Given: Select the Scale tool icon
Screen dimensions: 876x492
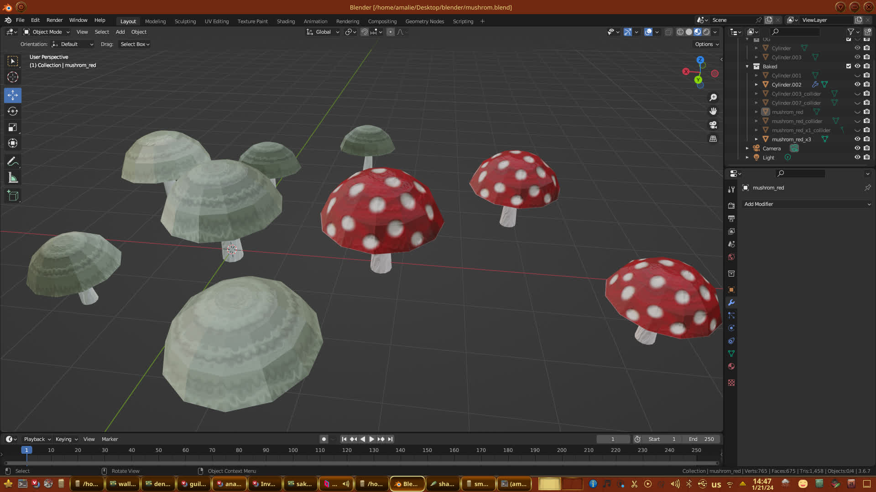Looking at the screenshot, I should (x=13, y=128).
